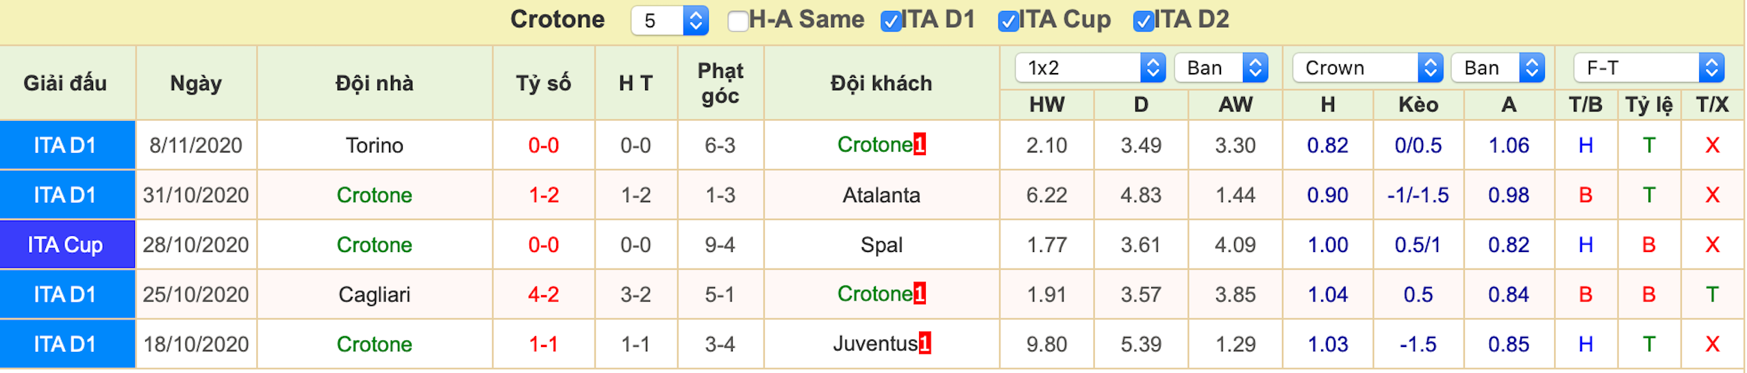Open the 4-2 score of Cagliari match

pos(543,294)
